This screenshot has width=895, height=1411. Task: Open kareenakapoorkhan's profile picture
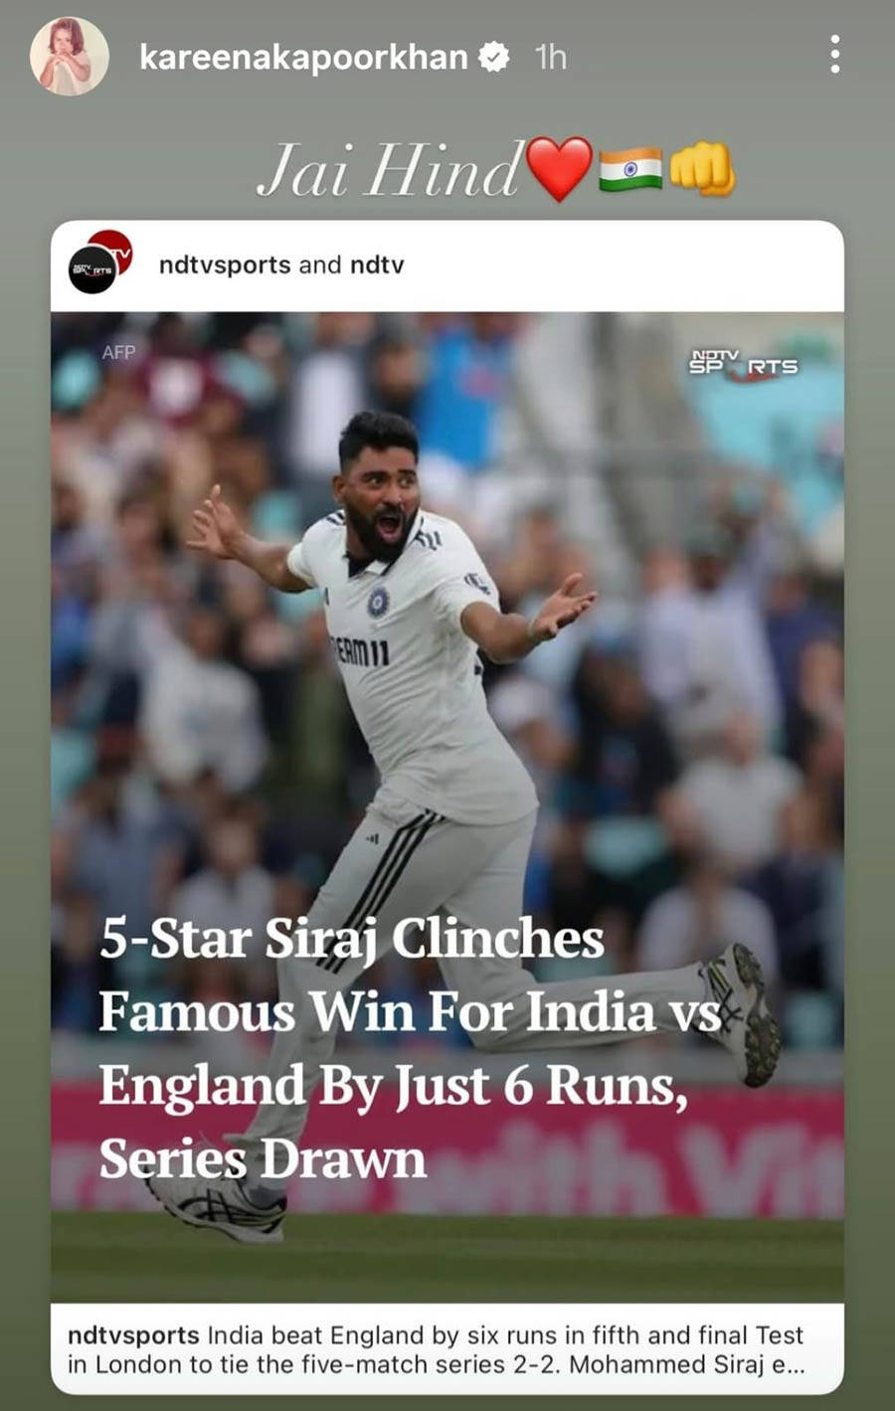[69, 57]
